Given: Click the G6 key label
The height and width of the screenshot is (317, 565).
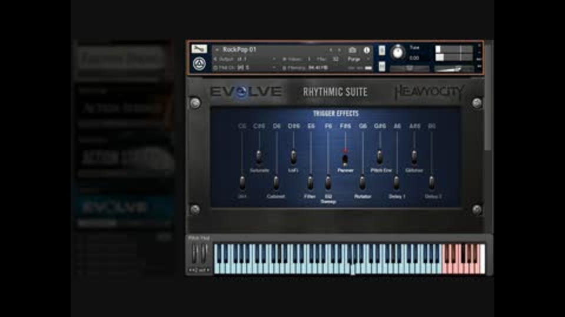Looking at the screenshot, I should tap(363, 126).
